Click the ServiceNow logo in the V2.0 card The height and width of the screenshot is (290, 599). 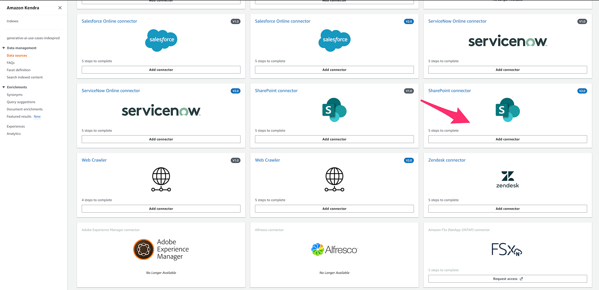(161, 110)
